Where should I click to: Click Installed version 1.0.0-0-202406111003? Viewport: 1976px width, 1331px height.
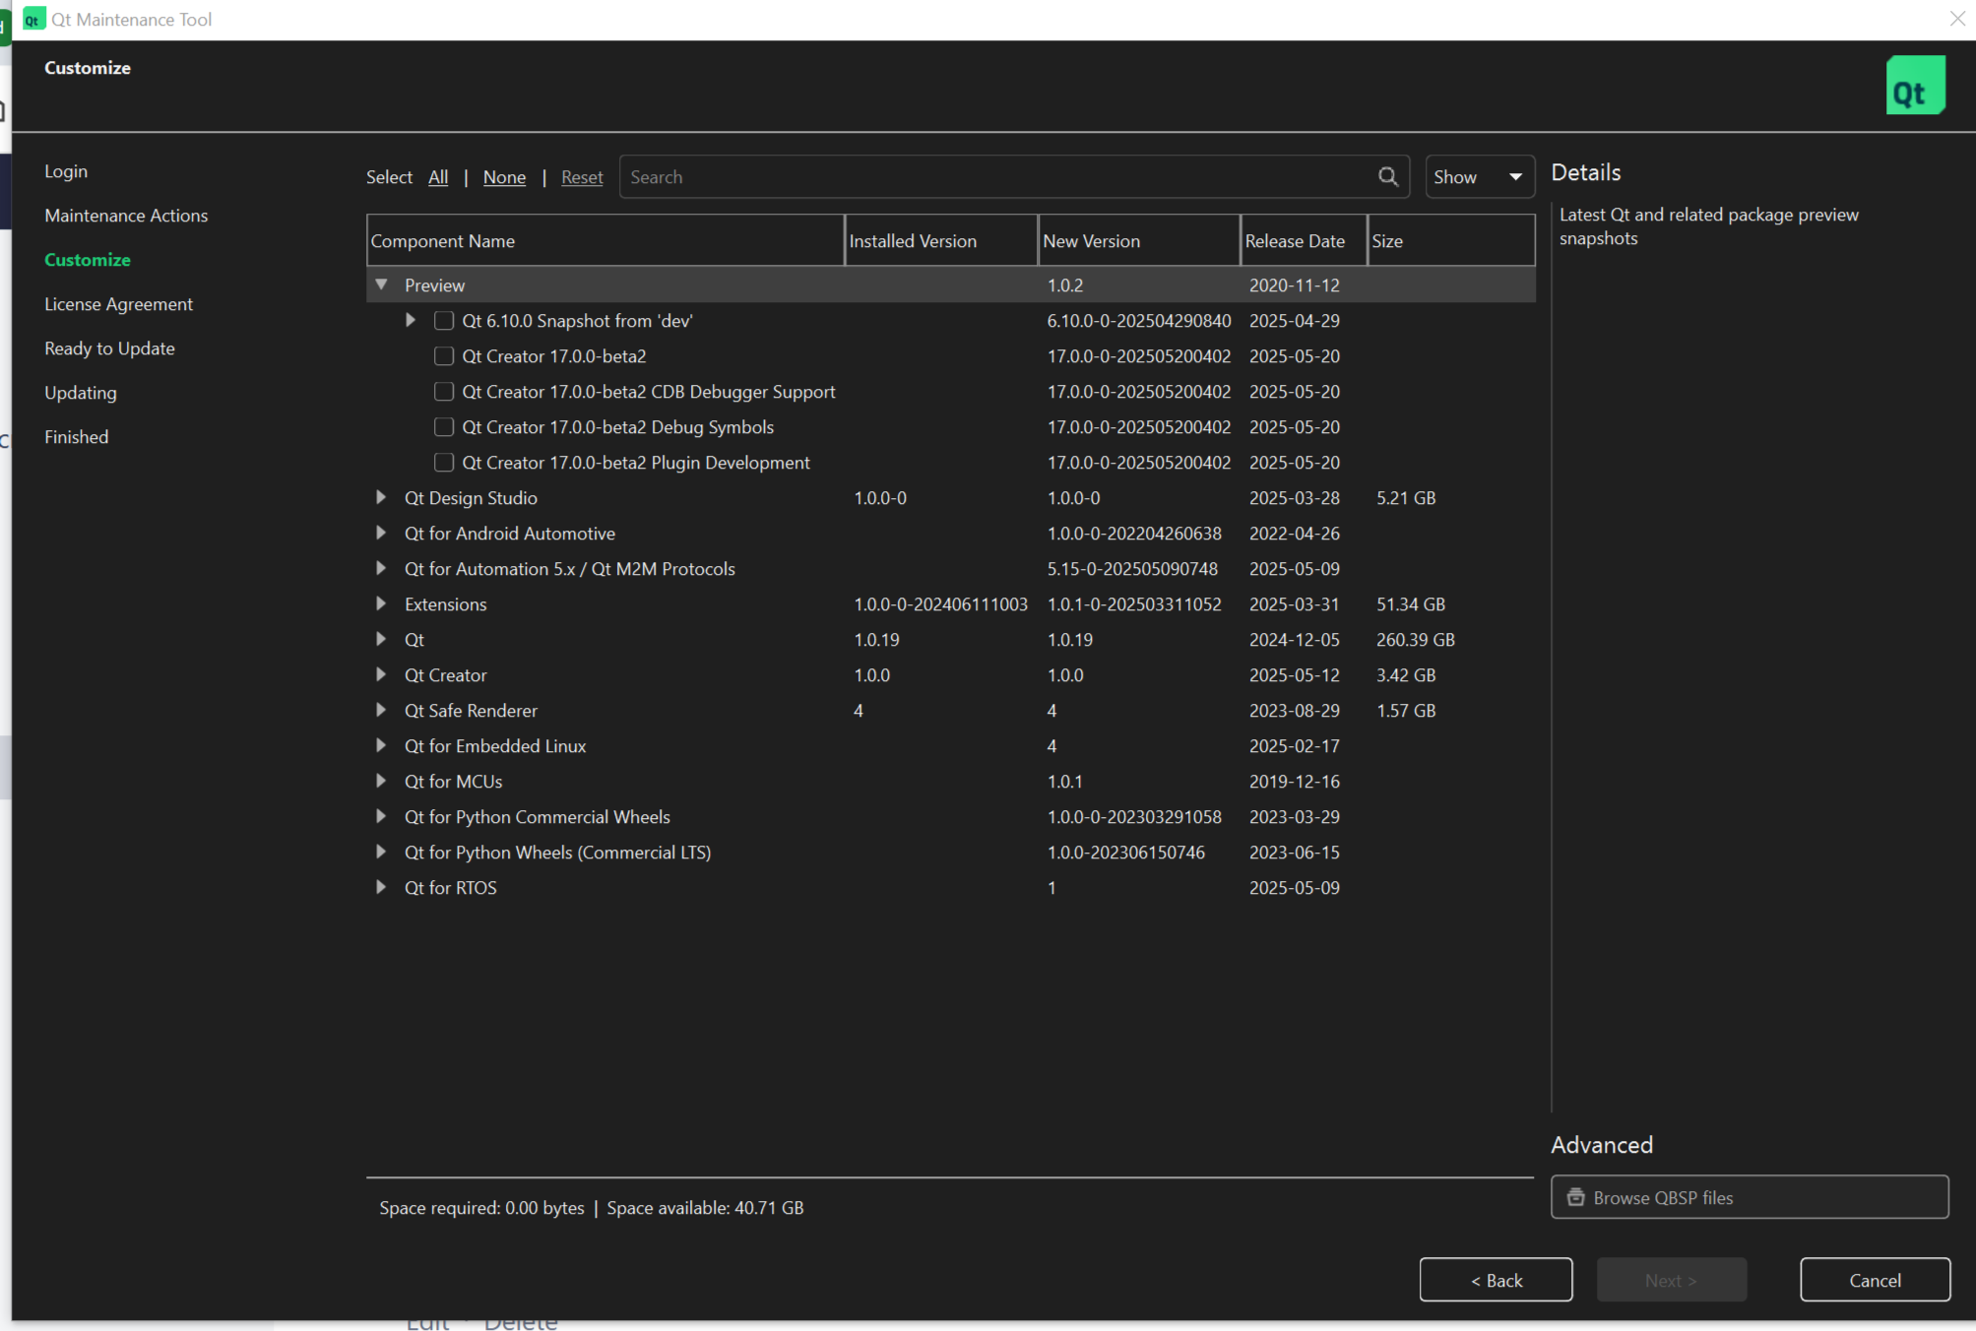pyautogui.click(x=940, y=604)
